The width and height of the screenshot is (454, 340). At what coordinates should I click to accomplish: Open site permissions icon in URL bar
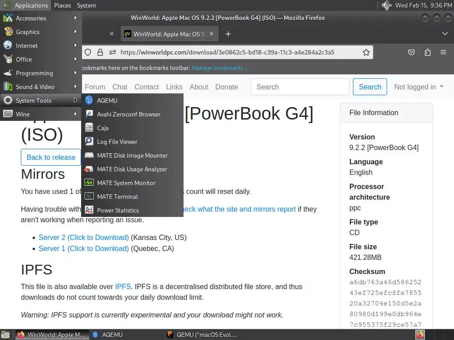coord(113,52)
